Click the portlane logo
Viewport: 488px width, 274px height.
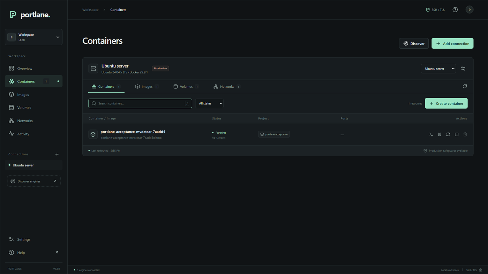[x=30, y=15]
